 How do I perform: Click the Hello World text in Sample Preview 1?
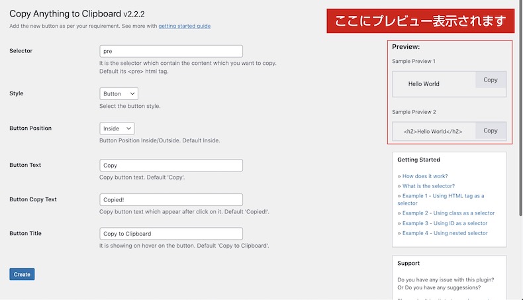(x=424, y=84)
